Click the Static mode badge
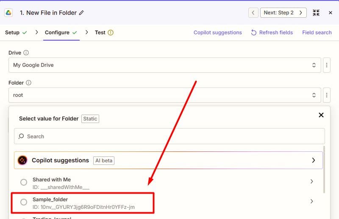 point(90,119)
